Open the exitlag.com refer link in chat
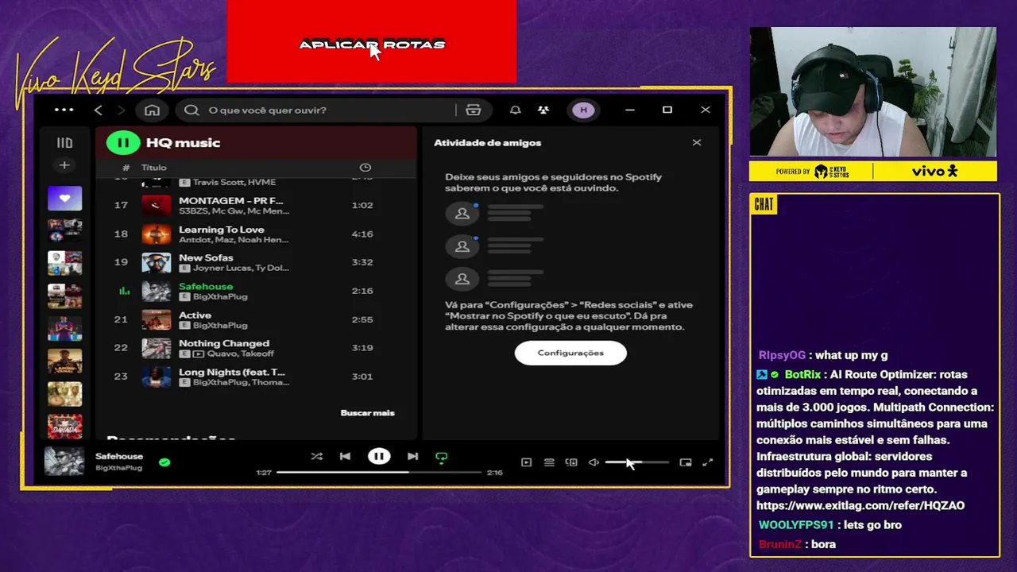The image size is (1017, 572). coord(860,505)
